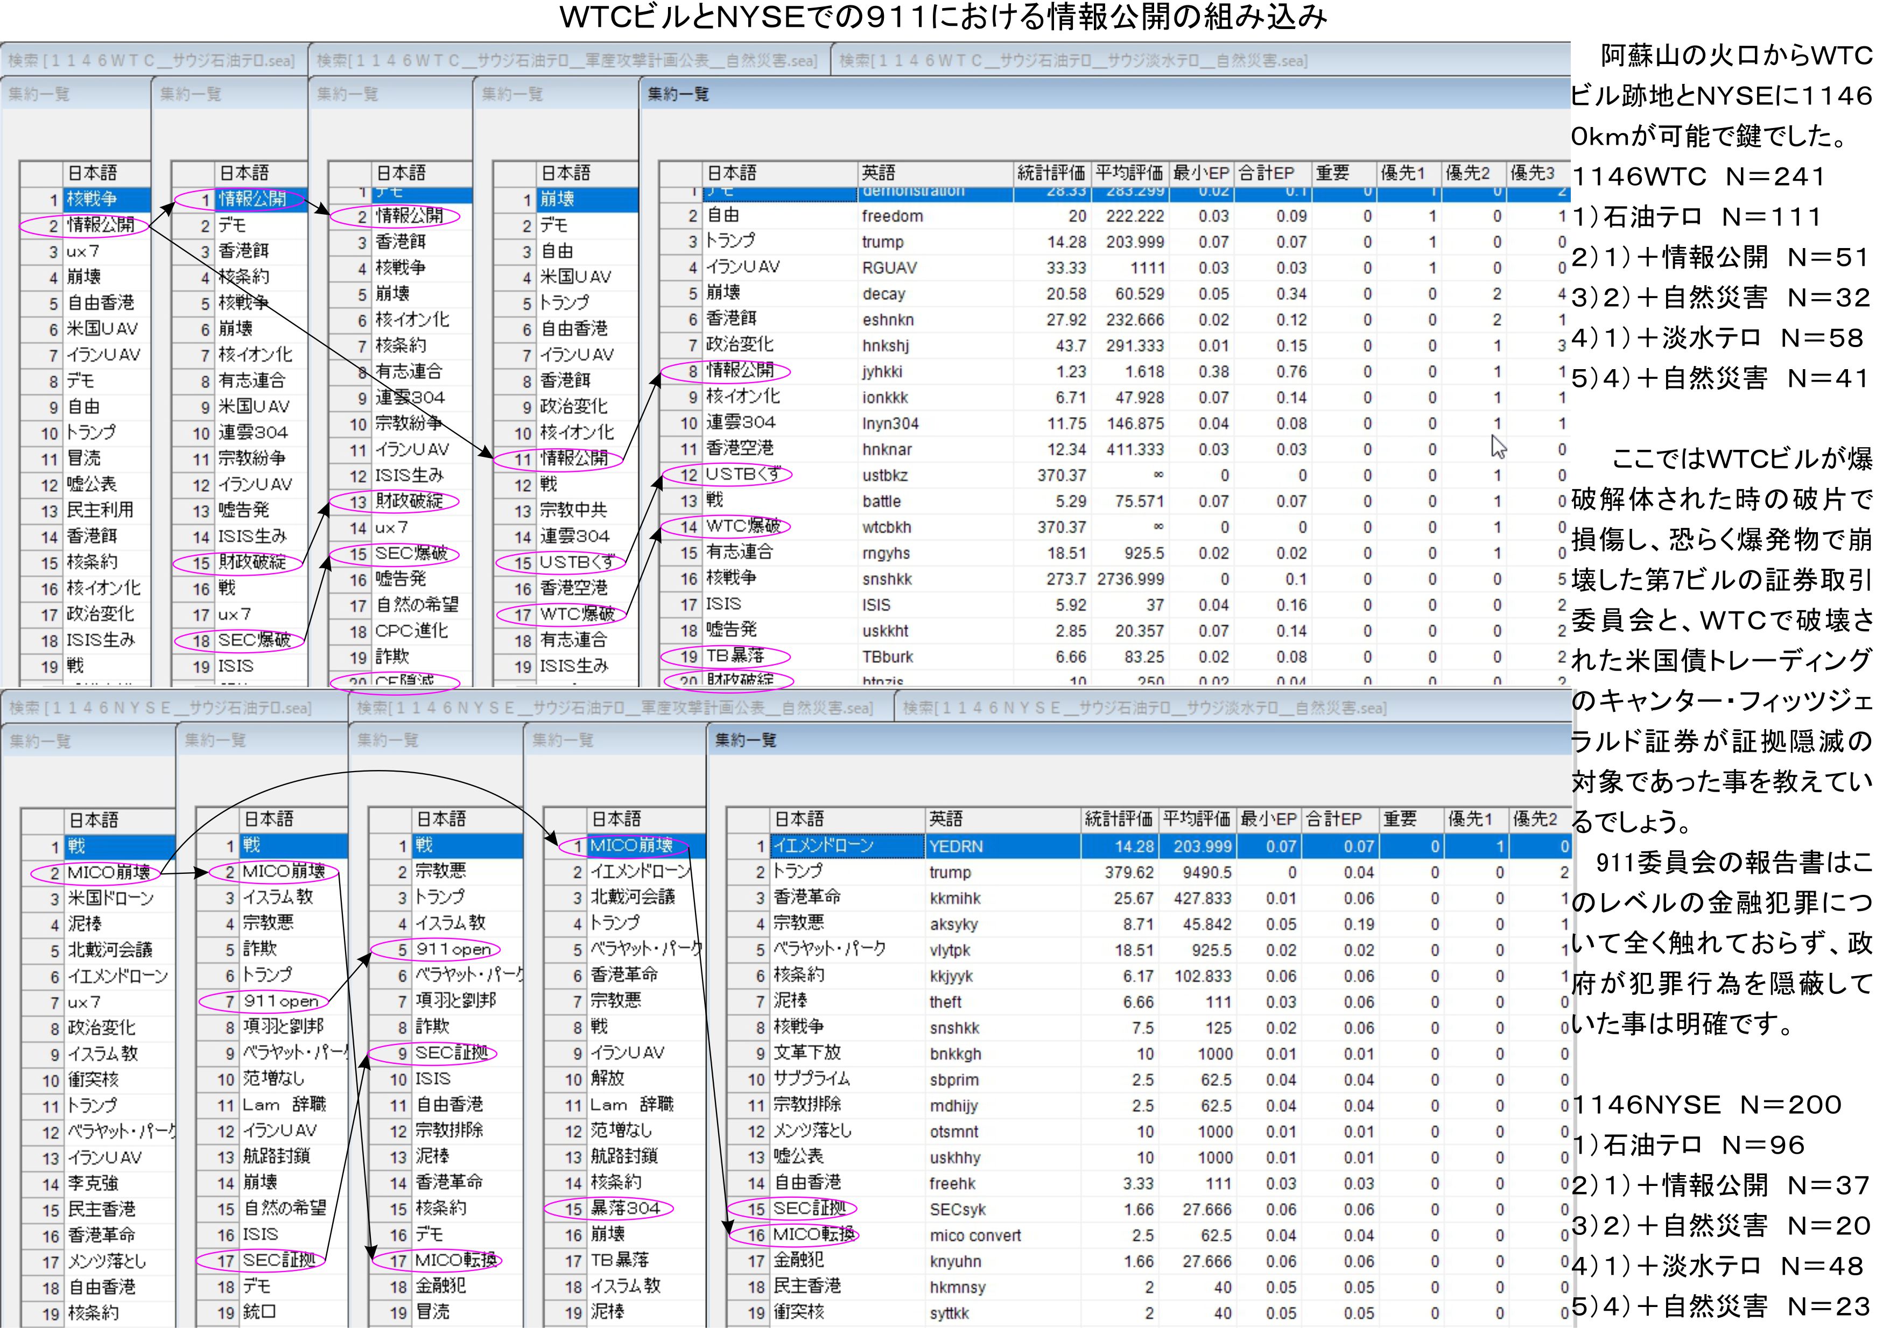This screenshot has width=1883, height=1328.
Task: Open the 1146NYSE 軍産攻撃計画公表 search window title
Action: pos(615,708)
